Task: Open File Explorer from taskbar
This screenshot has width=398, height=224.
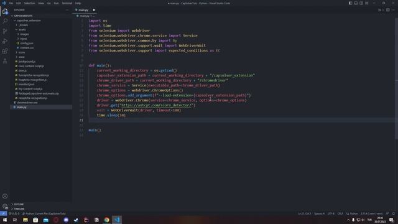Action: tap(25, 220)
